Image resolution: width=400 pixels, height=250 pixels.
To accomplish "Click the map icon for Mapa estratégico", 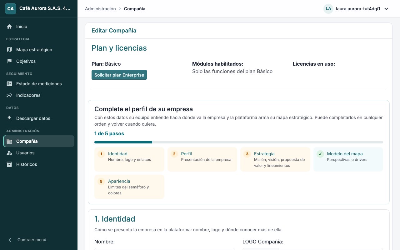I will tap(9, 50).
